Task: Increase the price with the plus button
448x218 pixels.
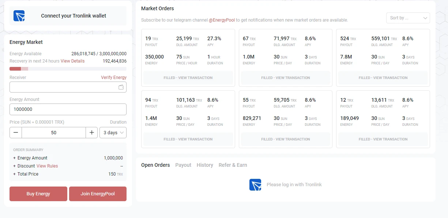Action: (91, 132)
